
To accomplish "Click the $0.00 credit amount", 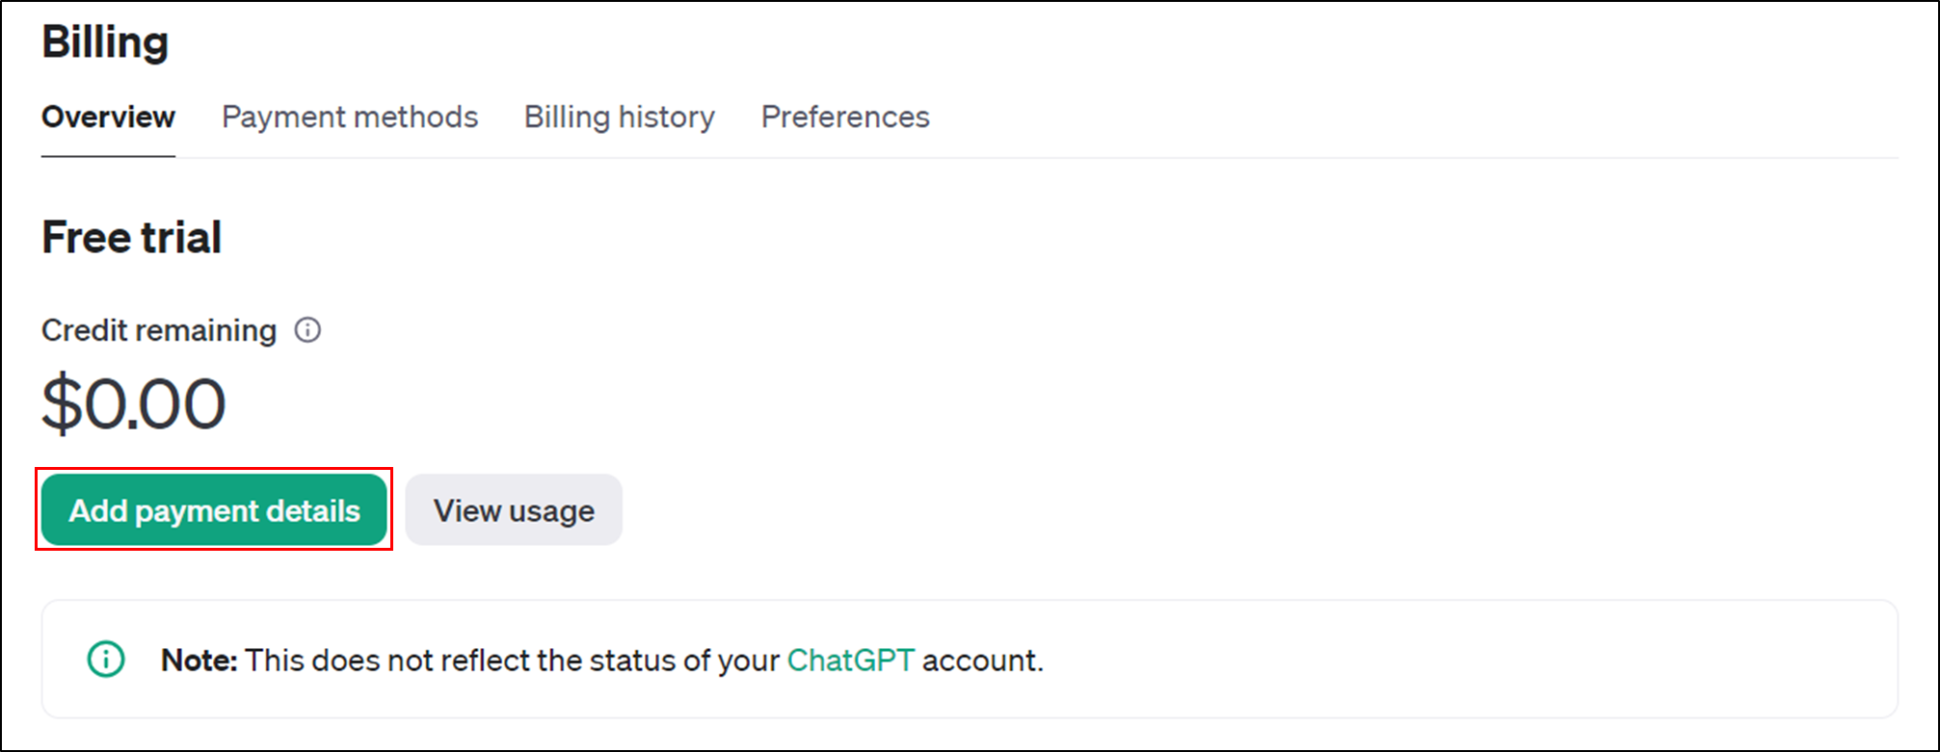I will click(x=133, y=403).
